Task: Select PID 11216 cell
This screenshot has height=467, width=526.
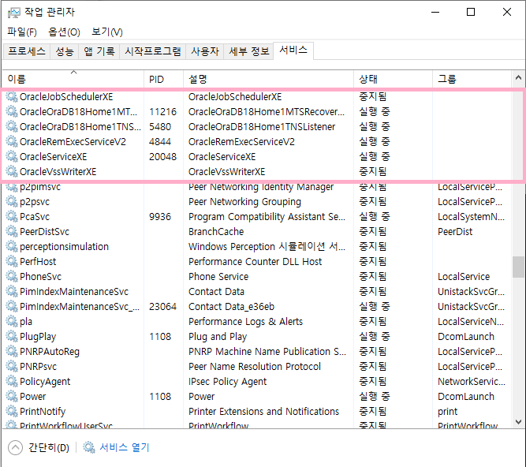Action: click(x=162, y=112)
